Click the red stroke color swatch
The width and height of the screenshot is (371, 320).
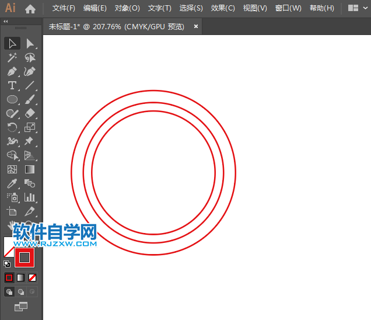[24, 257]
